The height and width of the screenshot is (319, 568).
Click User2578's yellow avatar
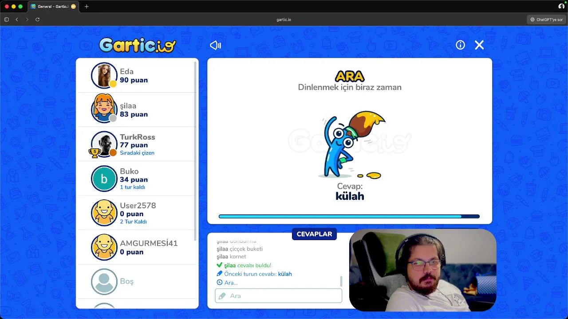click(104, 213)
